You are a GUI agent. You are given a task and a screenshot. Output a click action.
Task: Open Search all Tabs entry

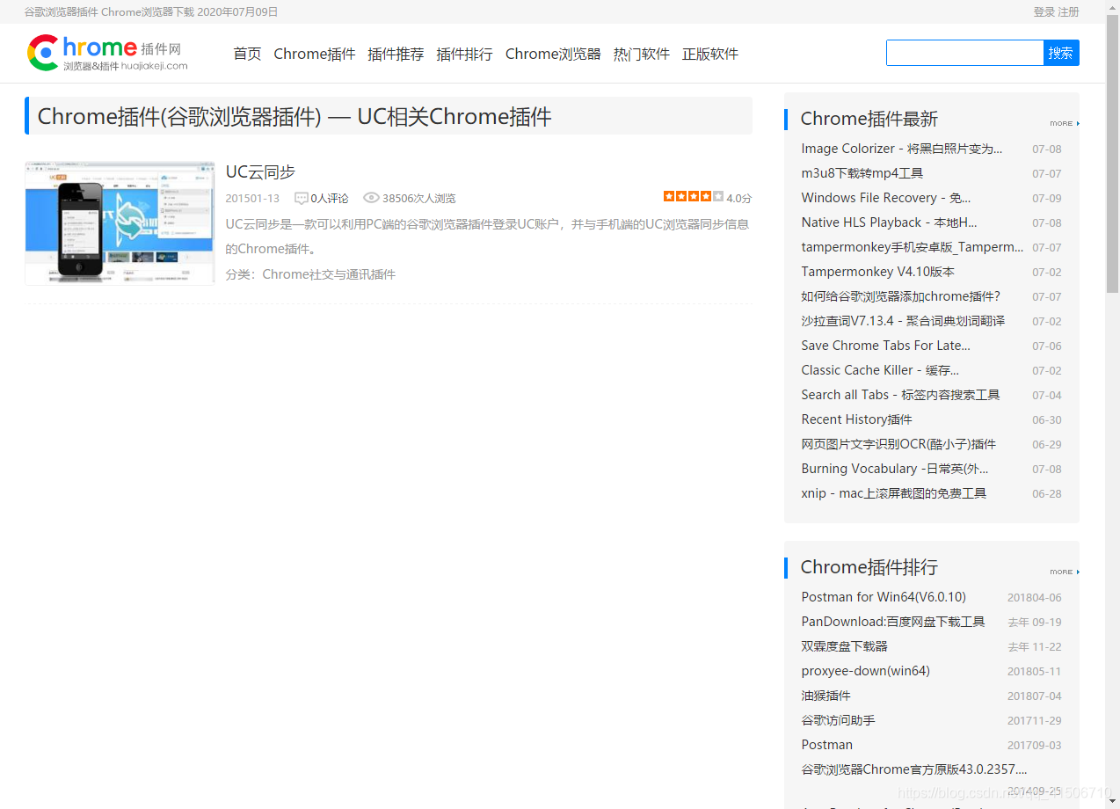click(x=900, y=395)
